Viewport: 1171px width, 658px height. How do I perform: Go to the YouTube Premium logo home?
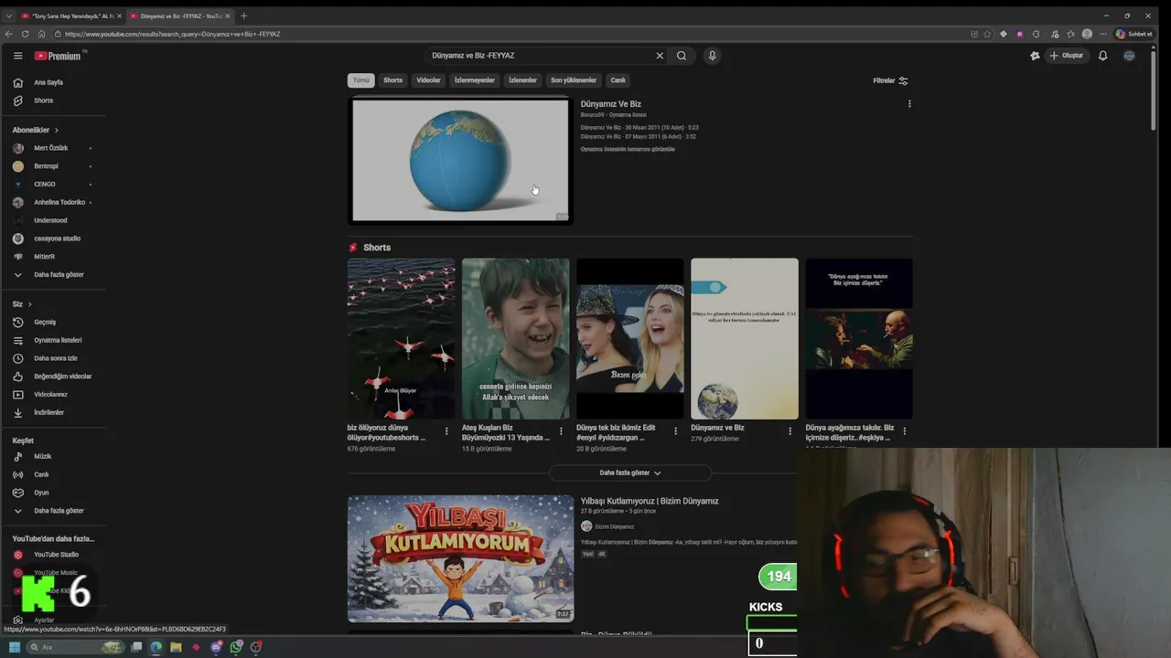click(59, 56)
